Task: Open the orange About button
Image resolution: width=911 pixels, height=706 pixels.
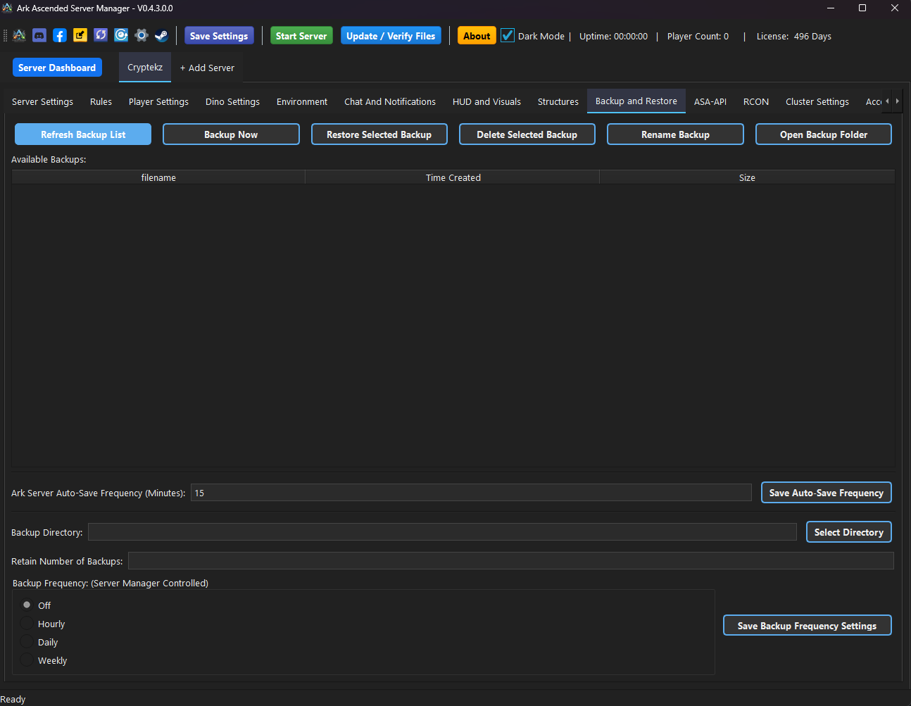Action: click(477, 36)
